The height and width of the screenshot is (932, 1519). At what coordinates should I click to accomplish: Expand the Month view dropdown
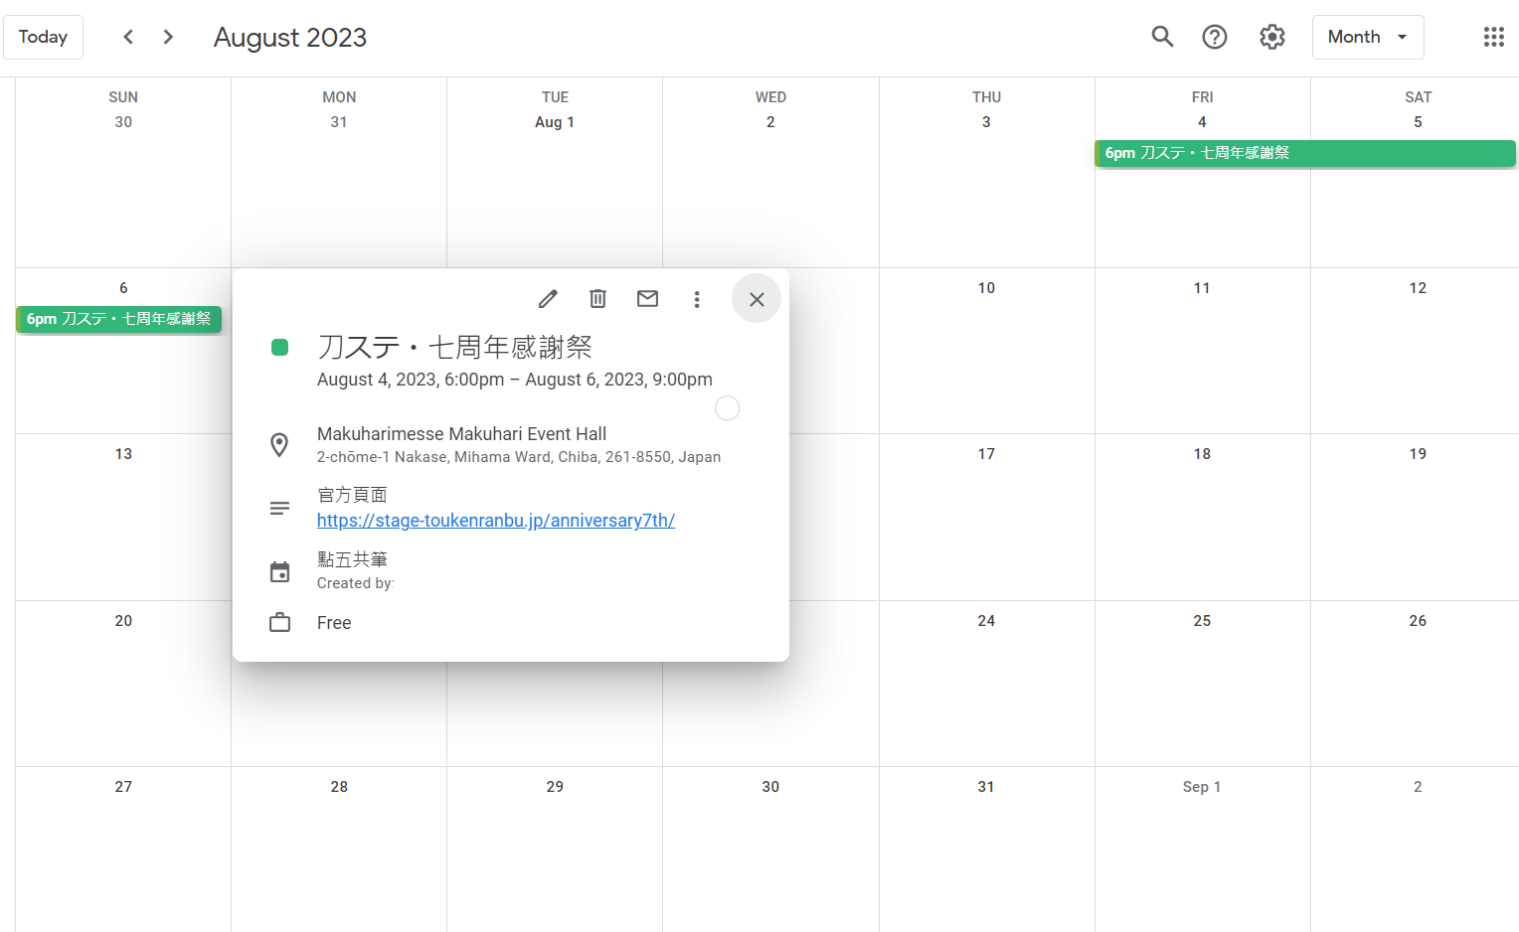(x=1368, y=37)
